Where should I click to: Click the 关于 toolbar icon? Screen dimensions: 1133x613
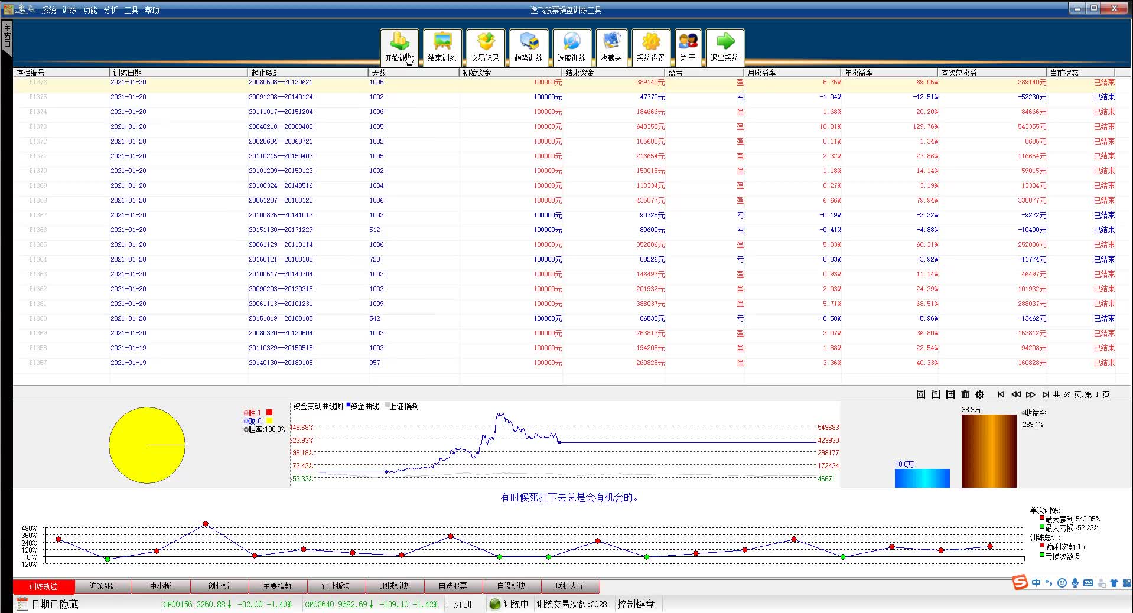point(688,47)
